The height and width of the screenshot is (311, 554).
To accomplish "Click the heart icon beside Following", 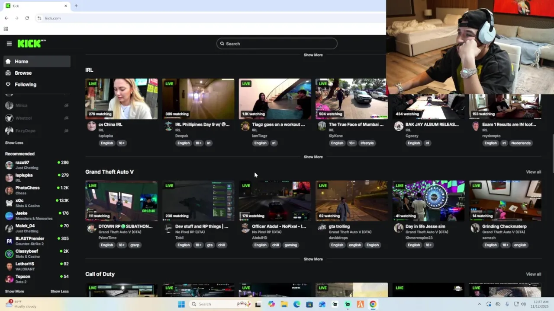I will click(8, 85).
